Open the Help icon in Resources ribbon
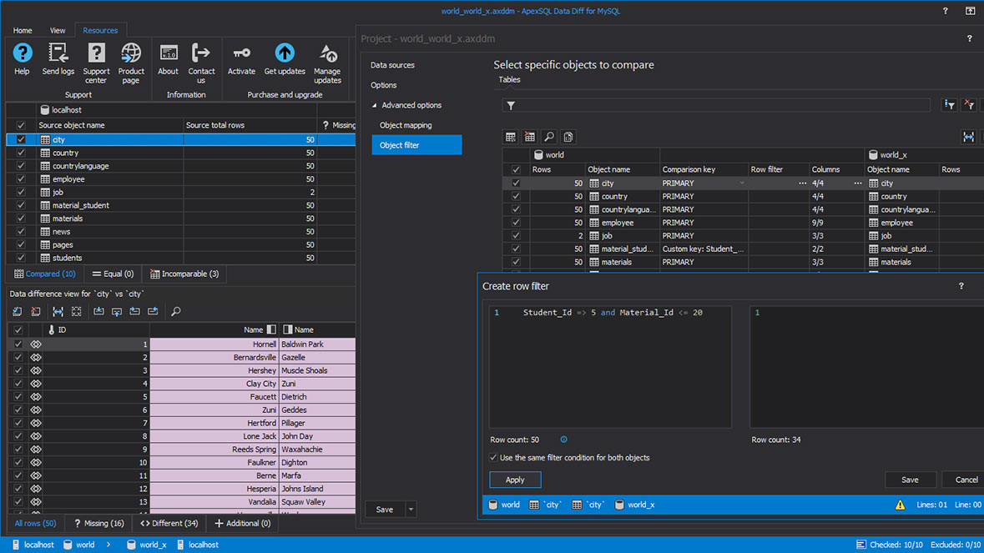 coord(22,58)
